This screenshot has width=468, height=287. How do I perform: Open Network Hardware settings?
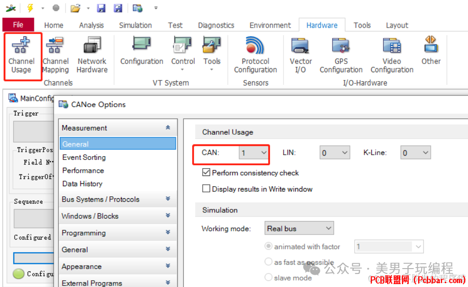tap(92, 56)
